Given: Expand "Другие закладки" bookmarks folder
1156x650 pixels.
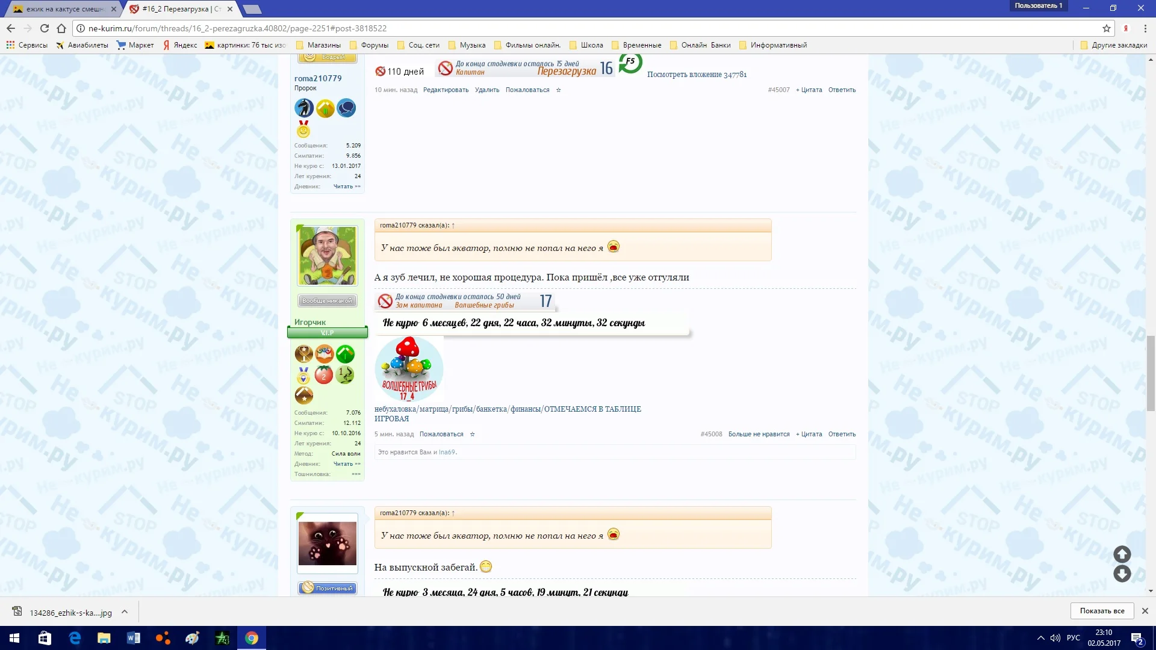Looking at the screenshot, I should tap(1113, 45).
